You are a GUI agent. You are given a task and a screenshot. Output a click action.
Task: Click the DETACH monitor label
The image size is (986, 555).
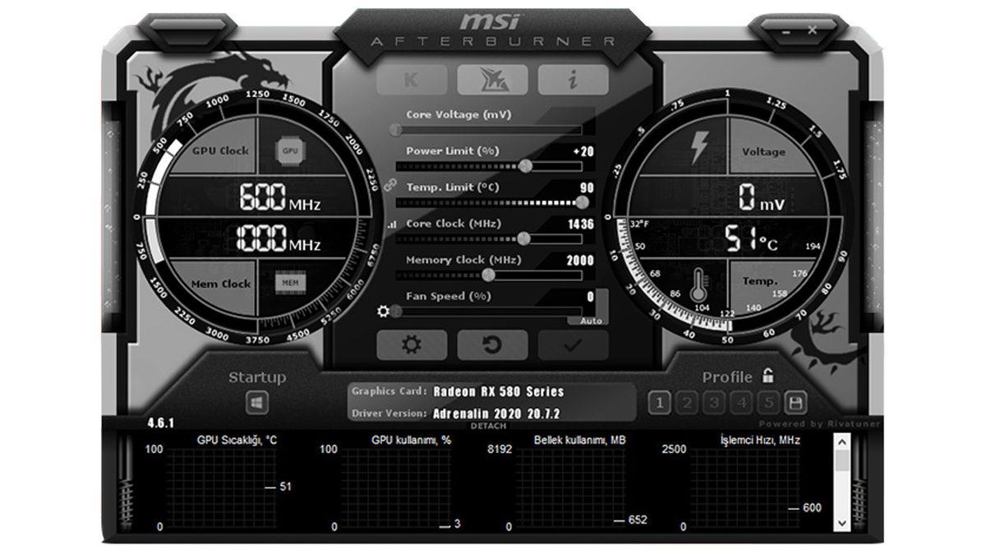click(x=488, y=426)
